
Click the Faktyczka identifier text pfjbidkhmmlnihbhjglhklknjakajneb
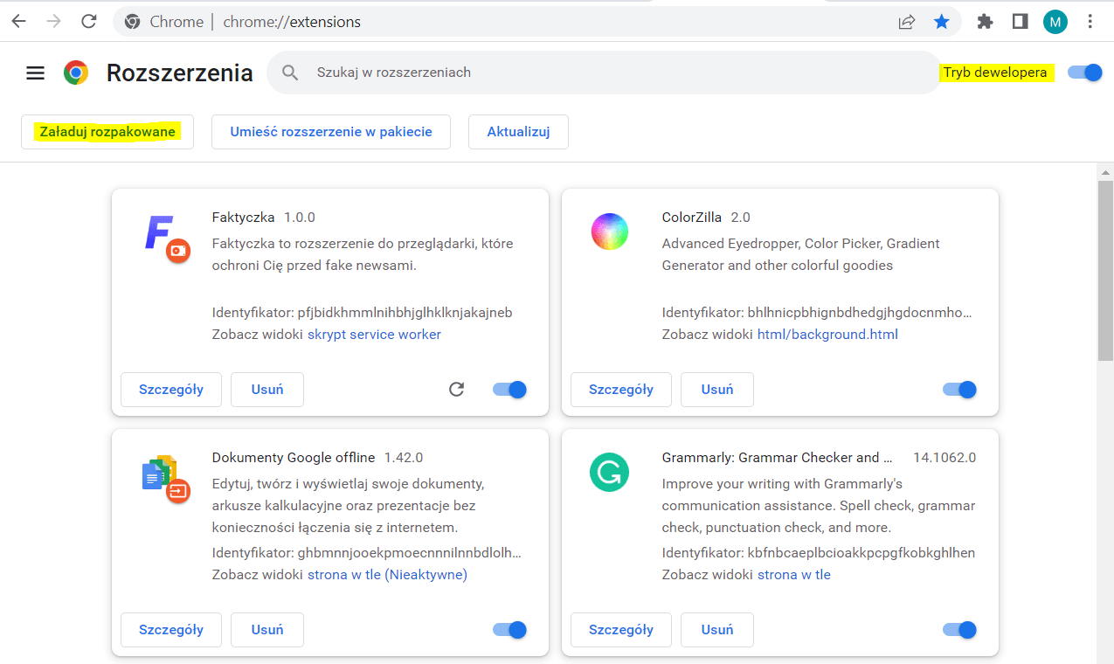[405, 313]
